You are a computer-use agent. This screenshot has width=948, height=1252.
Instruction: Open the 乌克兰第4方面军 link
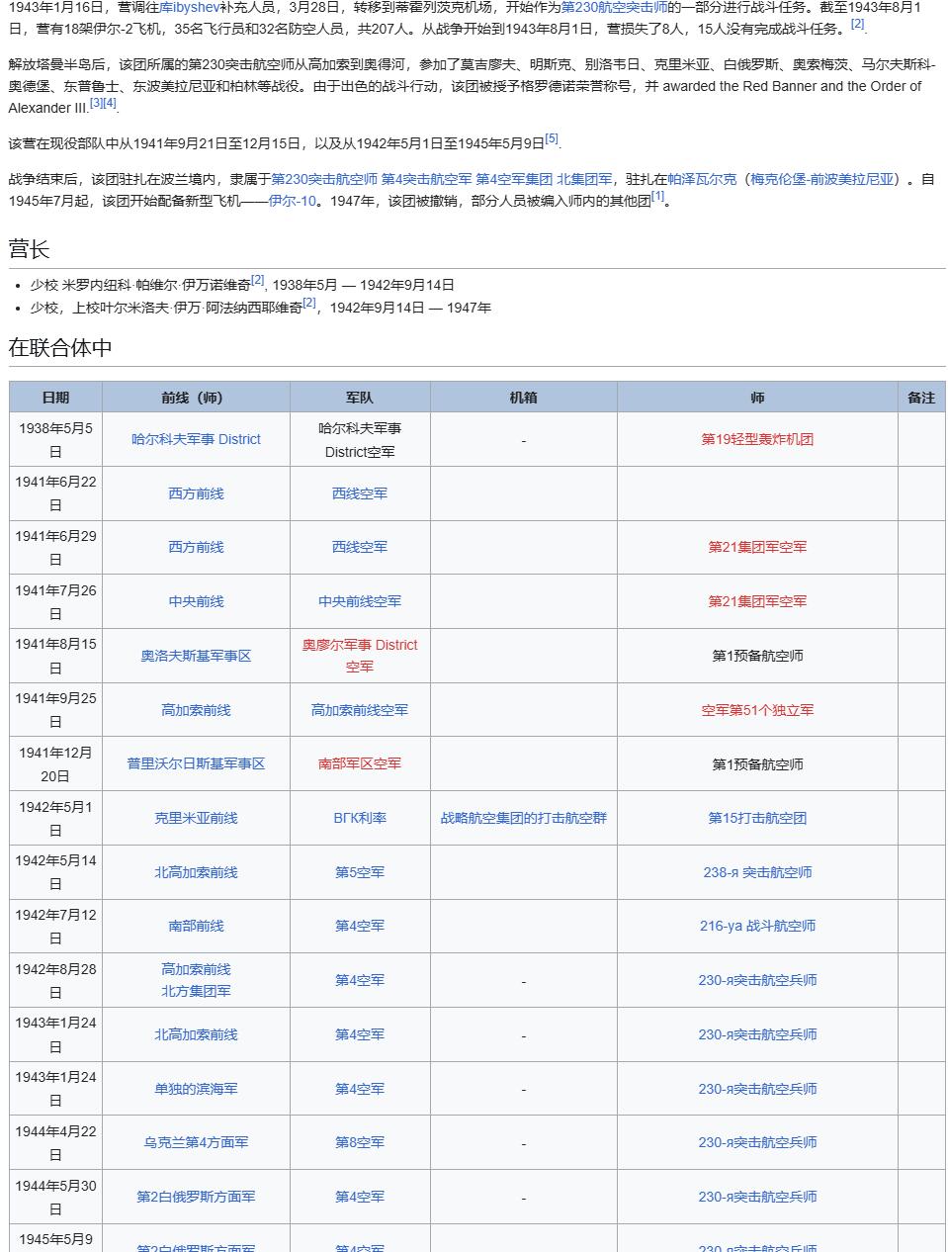tap(196, 1142)
